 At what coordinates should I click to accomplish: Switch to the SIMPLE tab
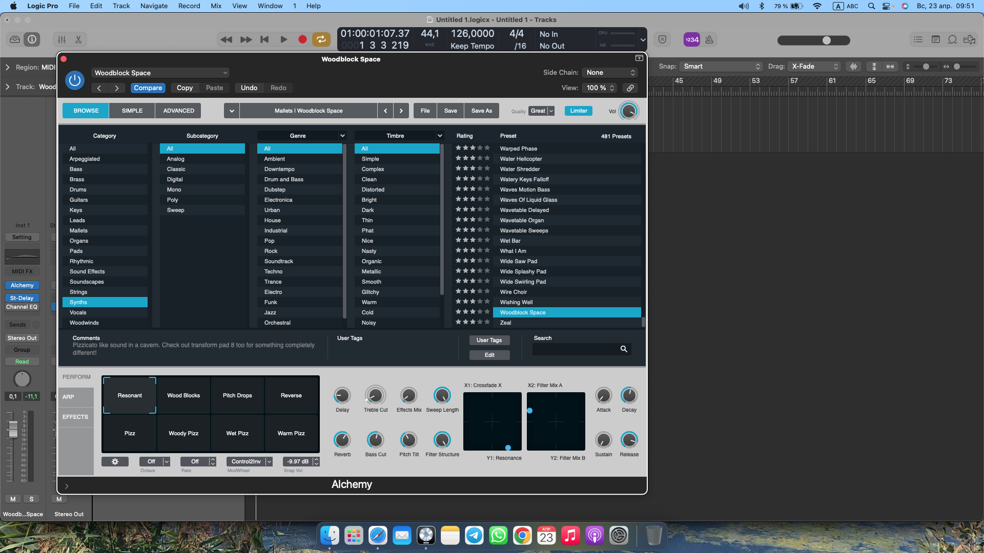(x=132, y=111)
